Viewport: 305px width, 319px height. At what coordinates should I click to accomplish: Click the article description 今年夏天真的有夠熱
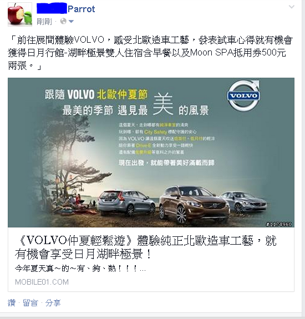point(80,269)
